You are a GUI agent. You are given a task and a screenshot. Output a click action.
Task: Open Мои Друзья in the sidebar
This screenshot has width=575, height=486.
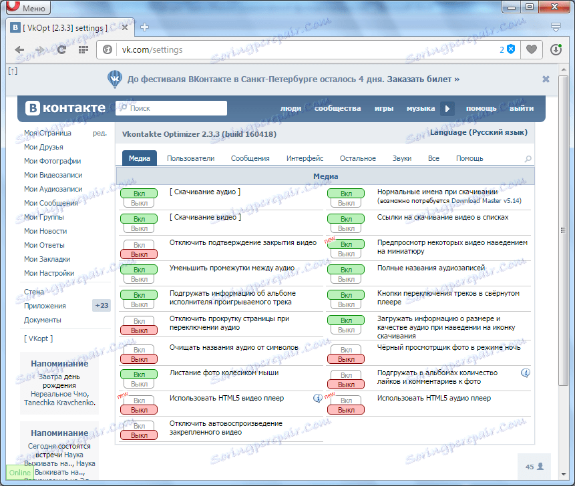coord(43,147)
